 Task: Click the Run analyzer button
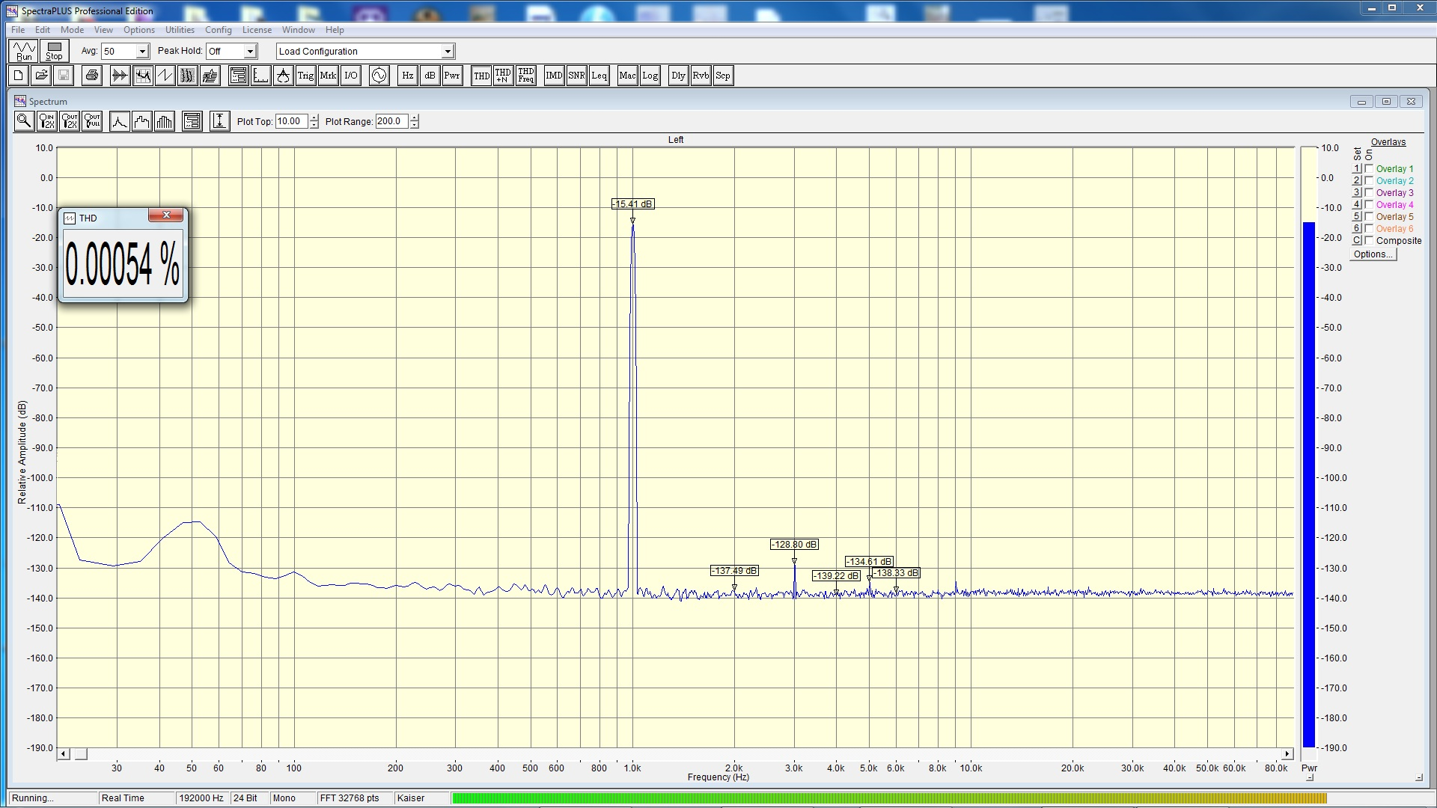(x=24, y=51)
